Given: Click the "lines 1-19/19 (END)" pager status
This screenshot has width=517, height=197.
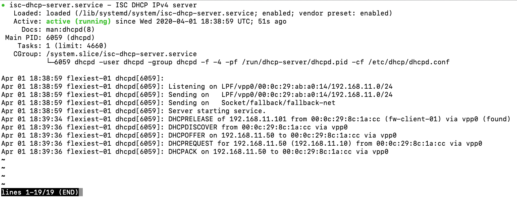Looking at the screenshot, I should (x=42, y=192).
